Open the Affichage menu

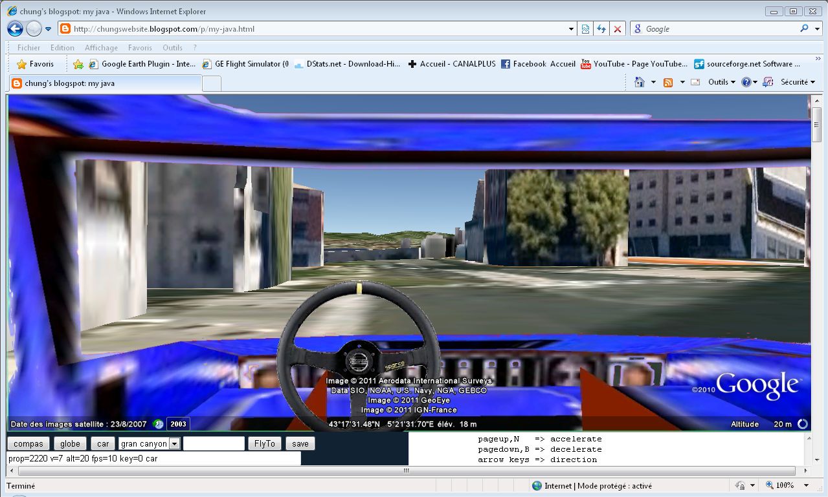point(101,48)
